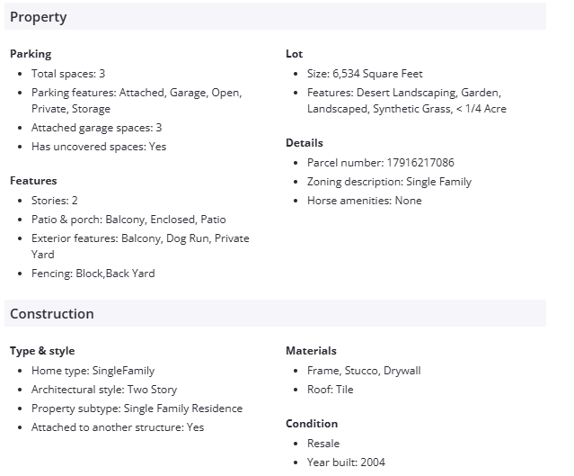Click the Total spaces: 3 entry
The height and width of the screenshot is (476, 574).
pos(68,74)
